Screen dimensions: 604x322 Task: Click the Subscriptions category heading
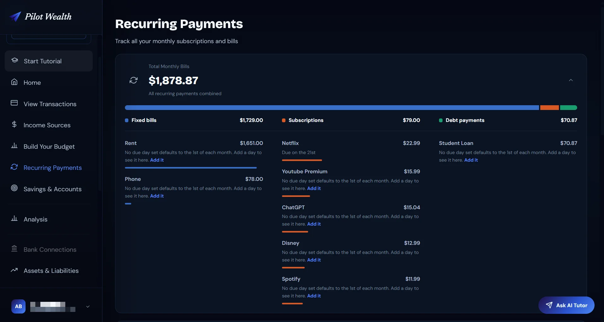coord(306,120)
